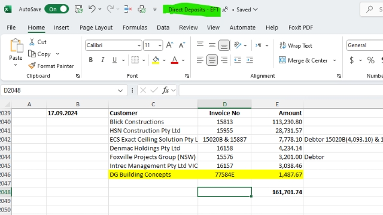Open the Calibri font name combo box

point(113,45)
